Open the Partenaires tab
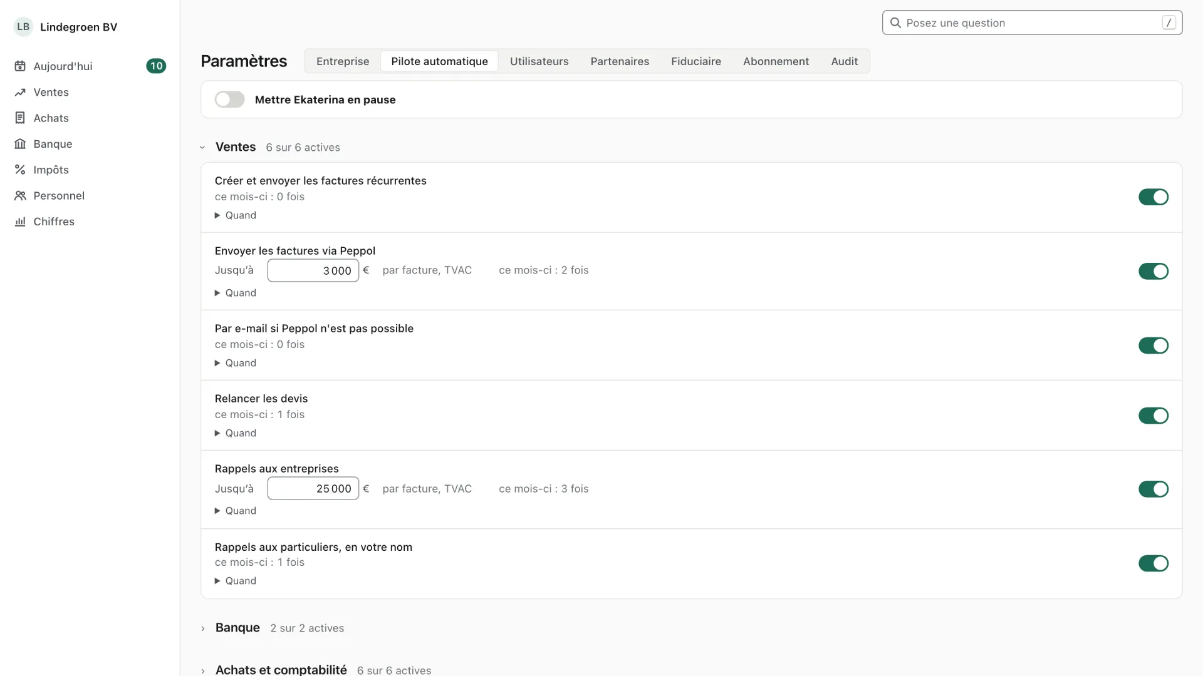Viewport: 1203px width, 676px height. click(620, 61)
